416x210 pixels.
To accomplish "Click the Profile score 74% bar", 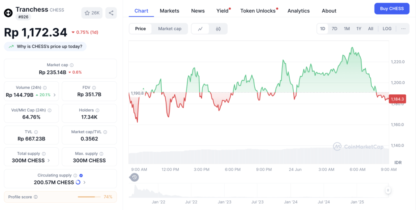I will 89,197.
